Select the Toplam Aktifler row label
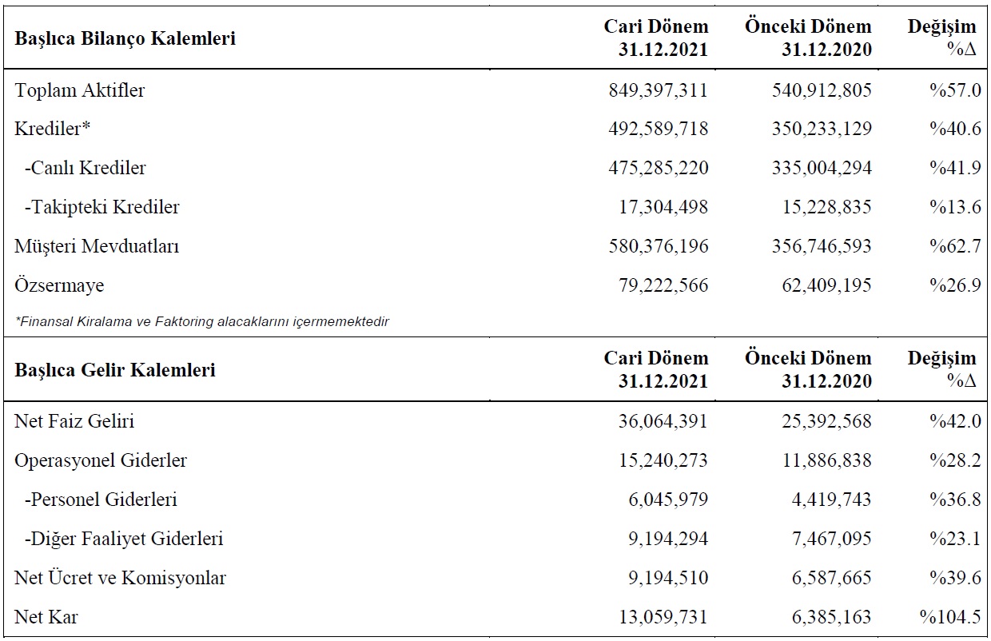Viewport: 991px width, 641px height. [x=80, y=90]
